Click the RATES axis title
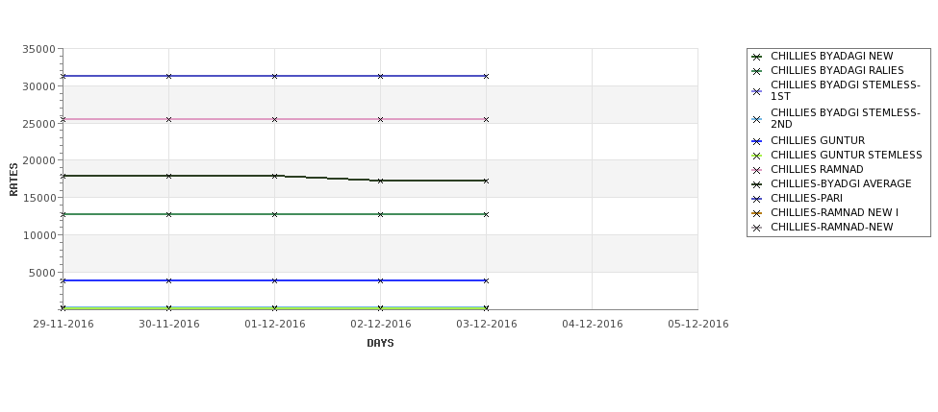This screenshot has width=938, height=412. (13, 180)
